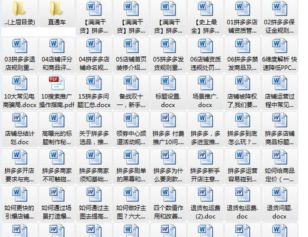Image resolution: width=308 pixels, height=237 pixels.
Task: Select the 06店铺资质违规处罚 document icon
Action: 205,46
